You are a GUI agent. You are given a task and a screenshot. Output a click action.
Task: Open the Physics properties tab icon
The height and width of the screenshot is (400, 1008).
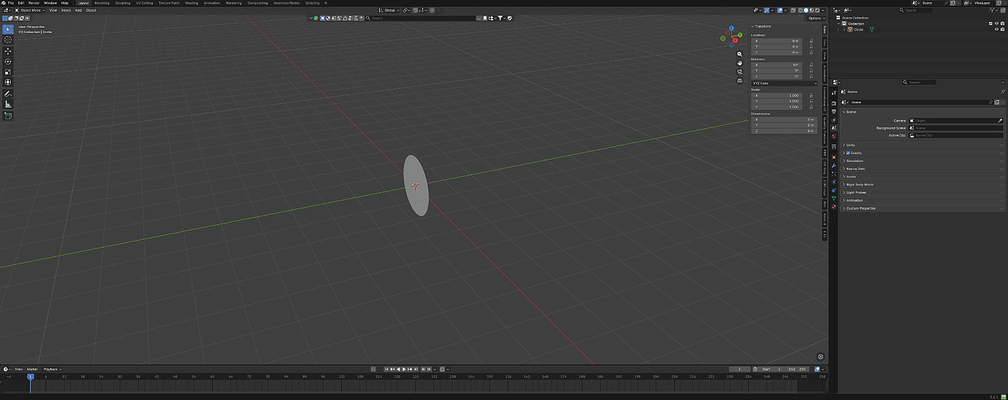point(834,182)
